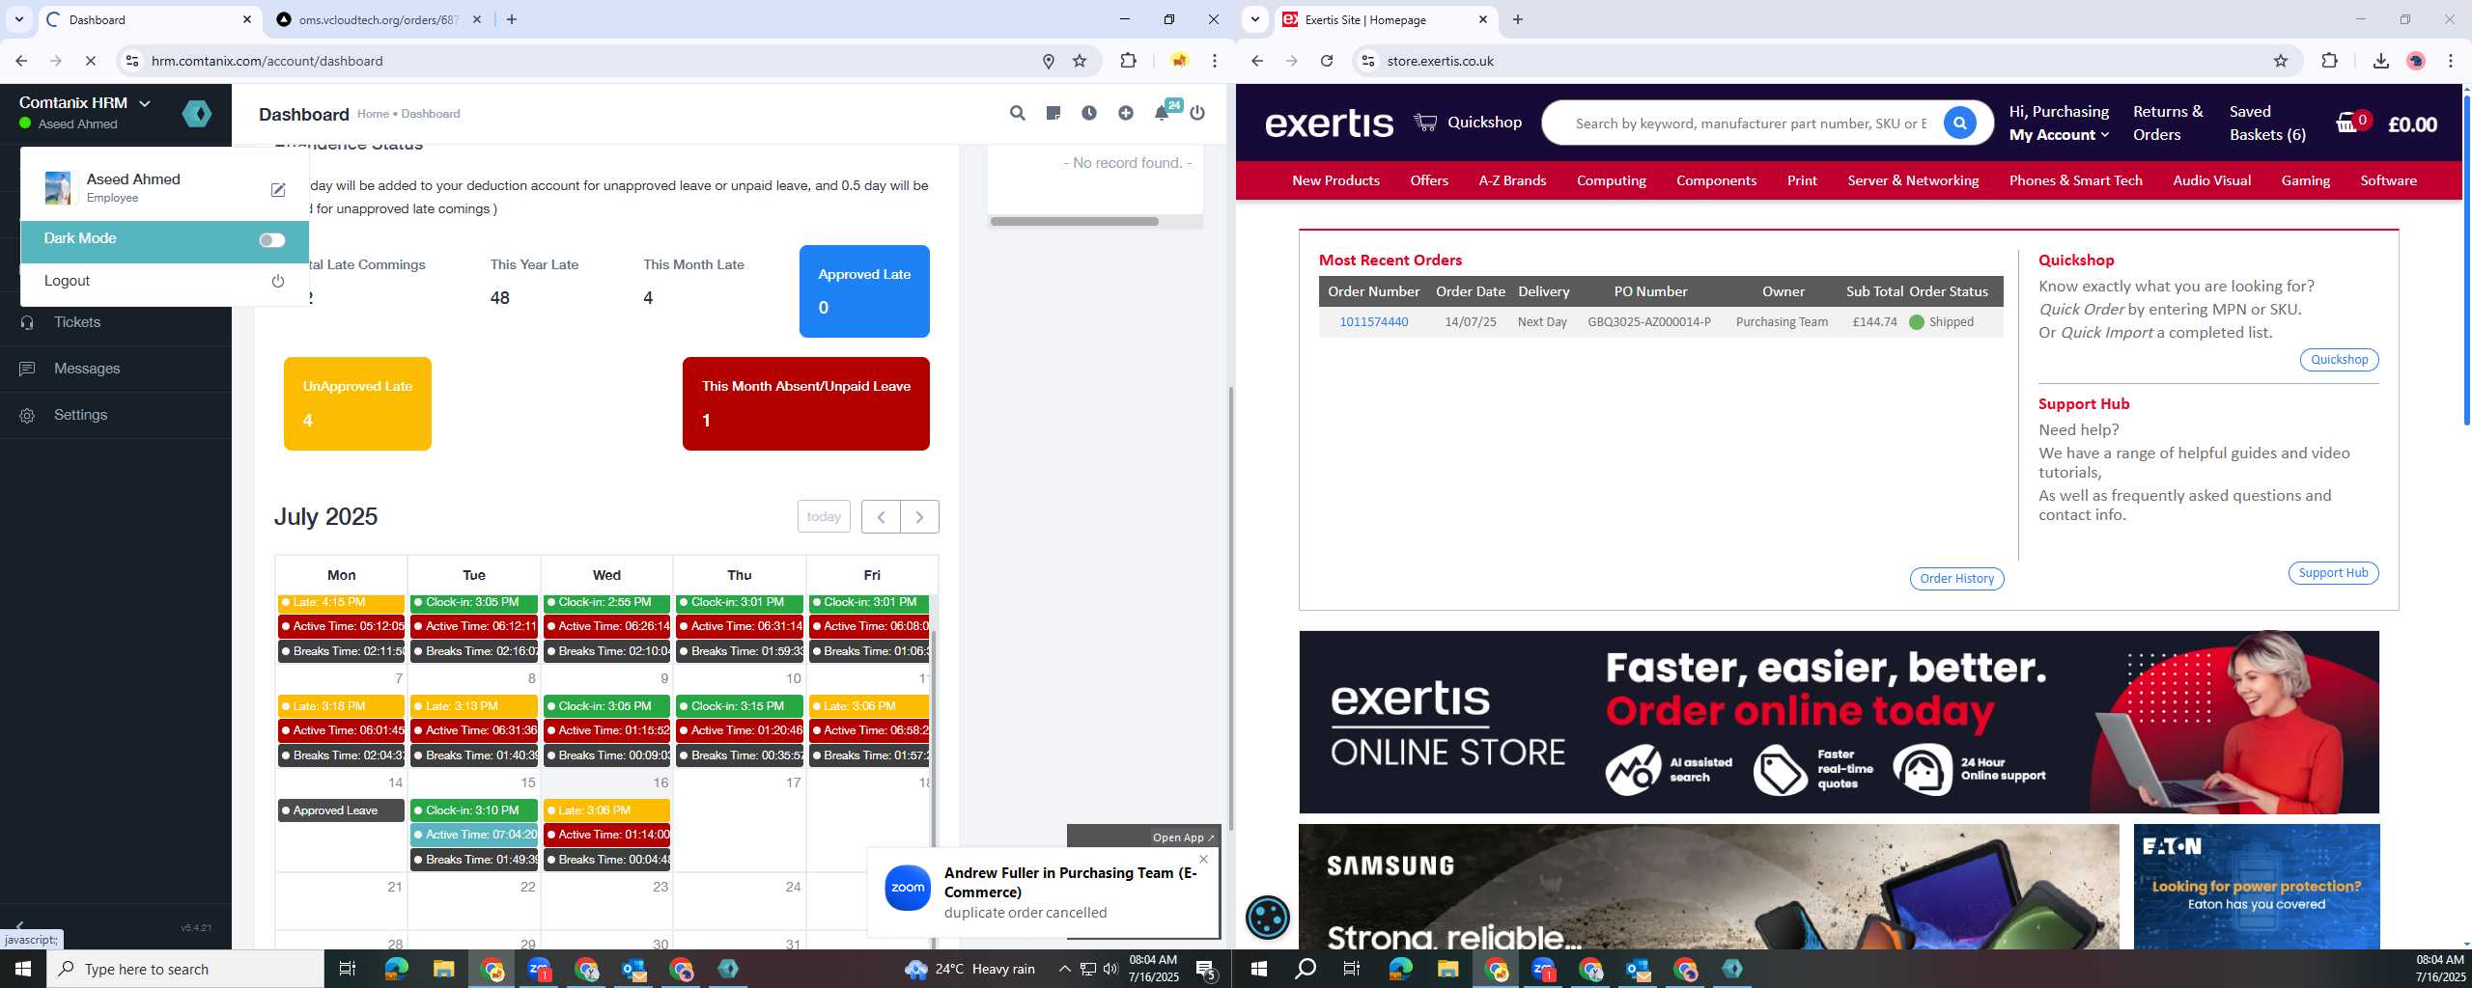Screen dimensions: 2472x988
Task: Click the horizontal scrollbar under No record found
Action: pos(1074,221)
